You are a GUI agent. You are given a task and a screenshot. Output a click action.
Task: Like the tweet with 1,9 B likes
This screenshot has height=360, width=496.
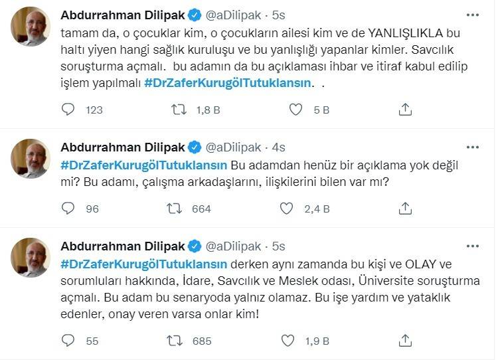tap(287, 341)
